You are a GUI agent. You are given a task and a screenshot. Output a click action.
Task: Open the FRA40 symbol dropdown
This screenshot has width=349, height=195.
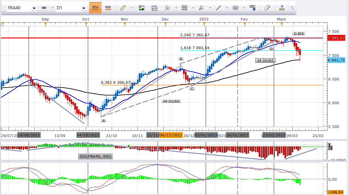click(34, 8)
